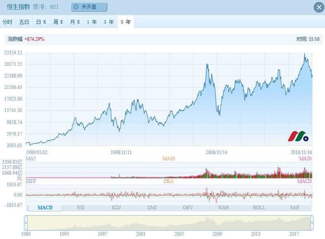Click the 2018 peak on the price line
Image resolution: width=325 pixels, height=239 pixels.
pos(304,54)
